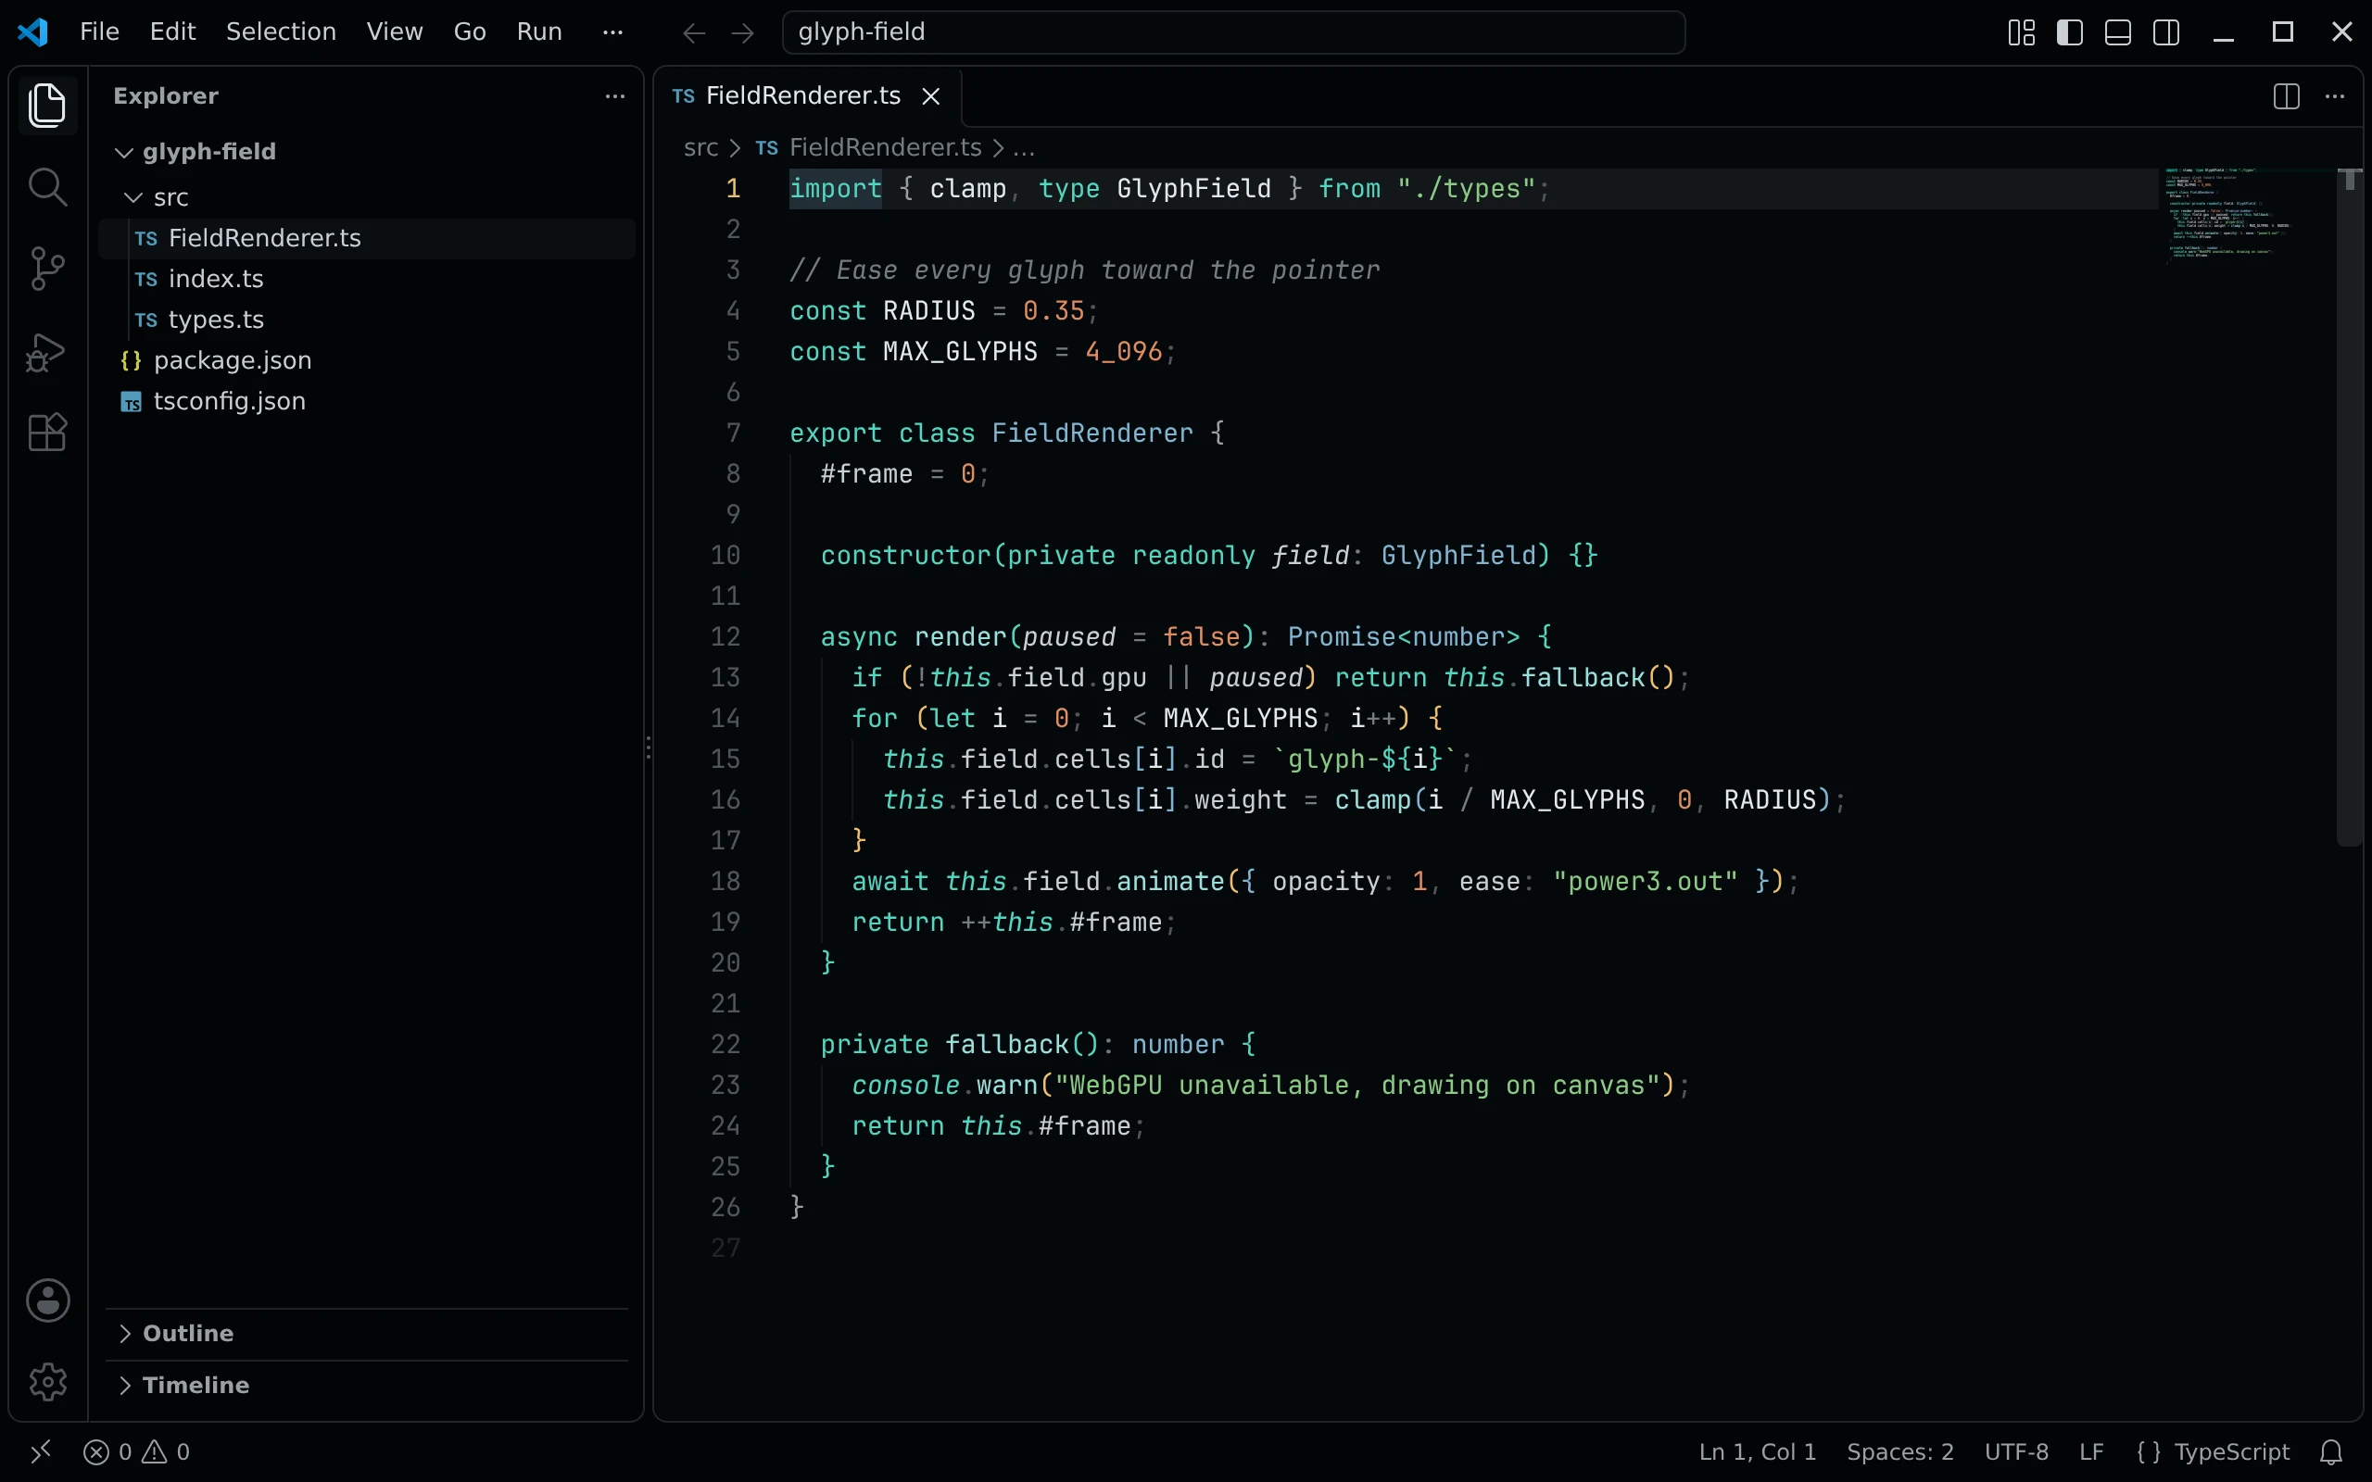
Task: Open the Search view icon
Action: click(x=47, y=186)
